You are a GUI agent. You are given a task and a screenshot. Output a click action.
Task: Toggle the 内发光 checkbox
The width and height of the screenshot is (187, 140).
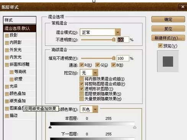click(x=7, y=57)
